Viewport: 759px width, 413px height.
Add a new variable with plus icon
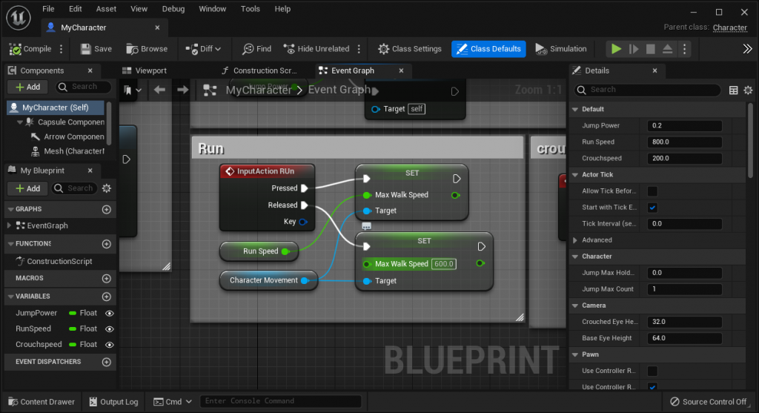coord(107,297)
